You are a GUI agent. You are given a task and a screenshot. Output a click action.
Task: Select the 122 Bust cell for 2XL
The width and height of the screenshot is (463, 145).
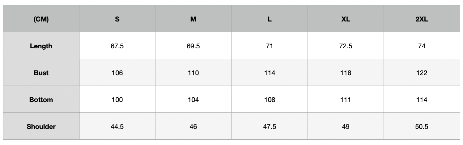pos(422,73)
